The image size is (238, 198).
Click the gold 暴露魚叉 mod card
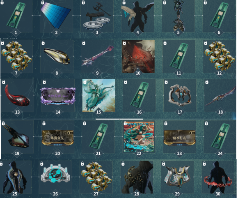click(x=58, y=138)
